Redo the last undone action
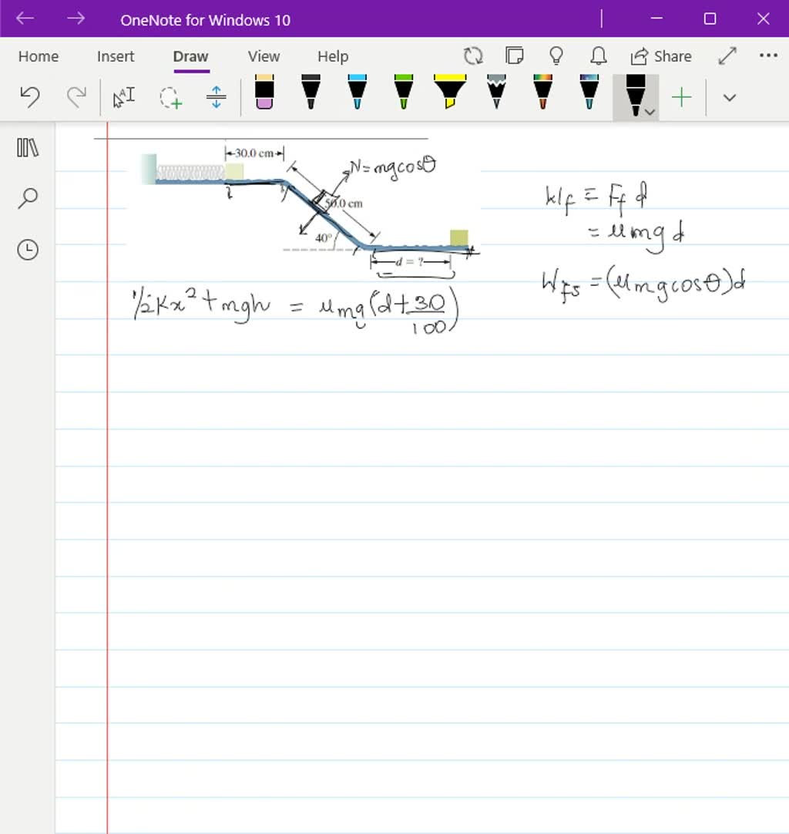 (x=76, y=97)
